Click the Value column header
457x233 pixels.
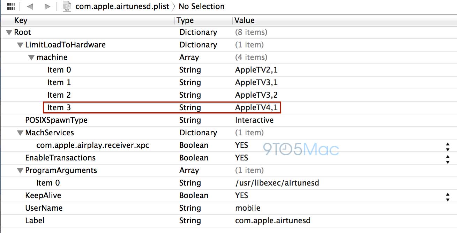[x=245, y=21]
